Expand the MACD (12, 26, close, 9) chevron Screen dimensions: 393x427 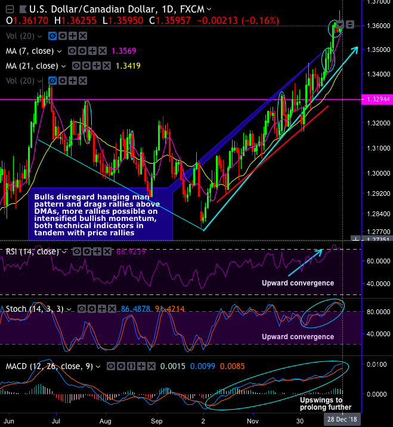pos(98,367)
